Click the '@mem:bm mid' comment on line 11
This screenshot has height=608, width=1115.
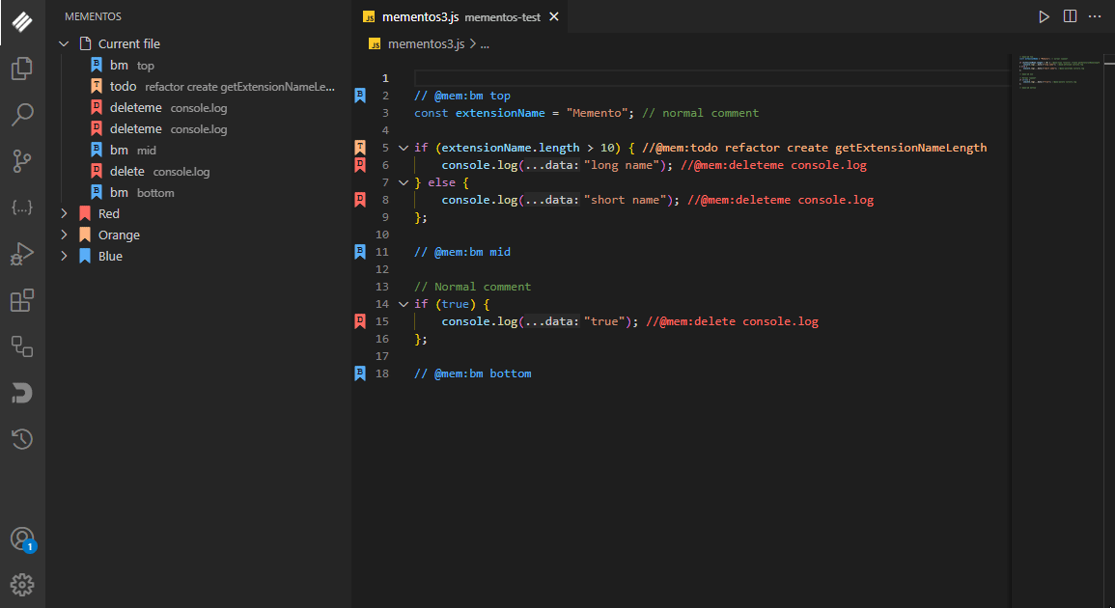coord(462,252)
